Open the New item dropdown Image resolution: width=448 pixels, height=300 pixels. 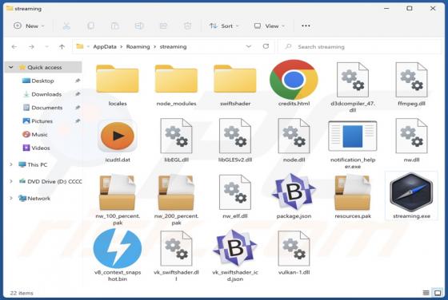click(29, 26)
